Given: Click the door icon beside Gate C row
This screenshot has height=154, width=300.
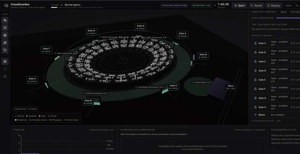Looking at the screenshot, I should tap(255, 62).
